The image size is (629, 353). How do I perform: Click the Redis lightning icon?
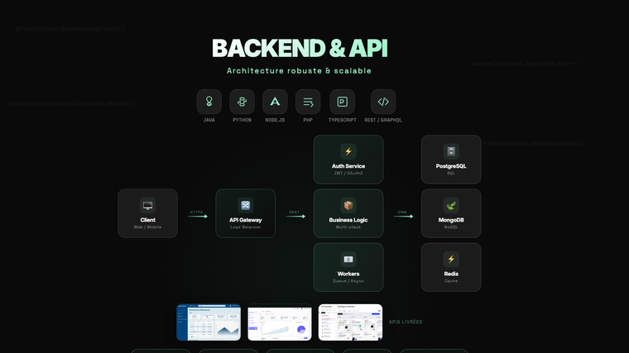tap(451, 260)
